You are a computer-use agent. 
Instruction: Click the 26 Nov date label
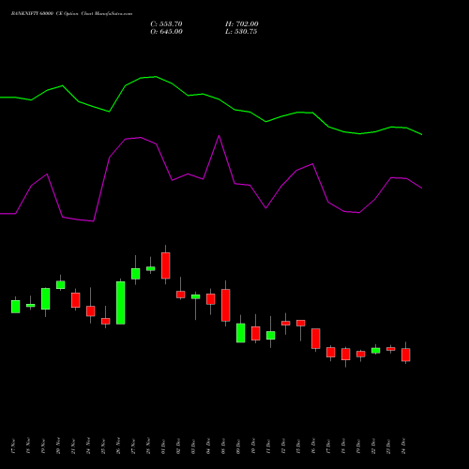118,446
